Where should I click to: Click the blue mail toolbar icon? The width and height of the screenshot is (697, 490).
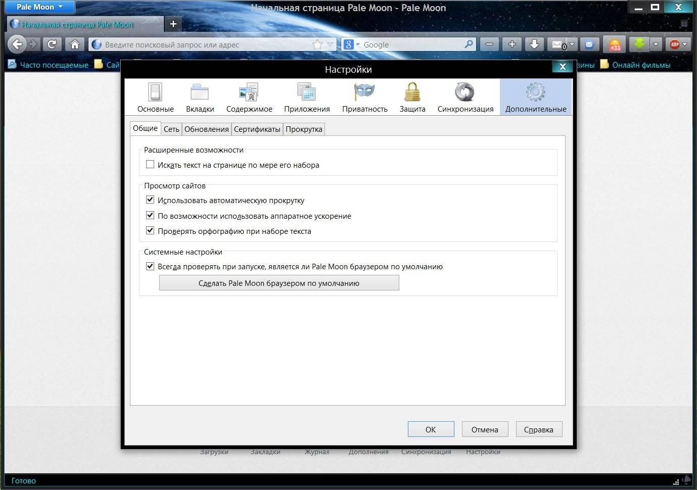(x=589, y=44)
